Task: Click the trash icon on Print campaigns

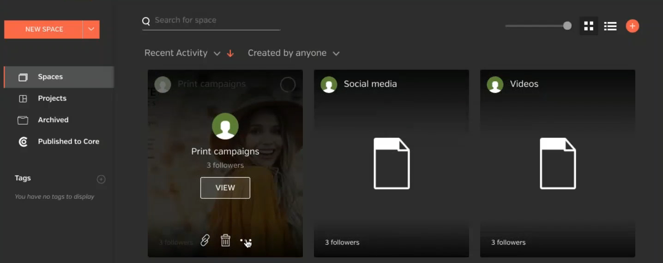Action: click(225, 240)
